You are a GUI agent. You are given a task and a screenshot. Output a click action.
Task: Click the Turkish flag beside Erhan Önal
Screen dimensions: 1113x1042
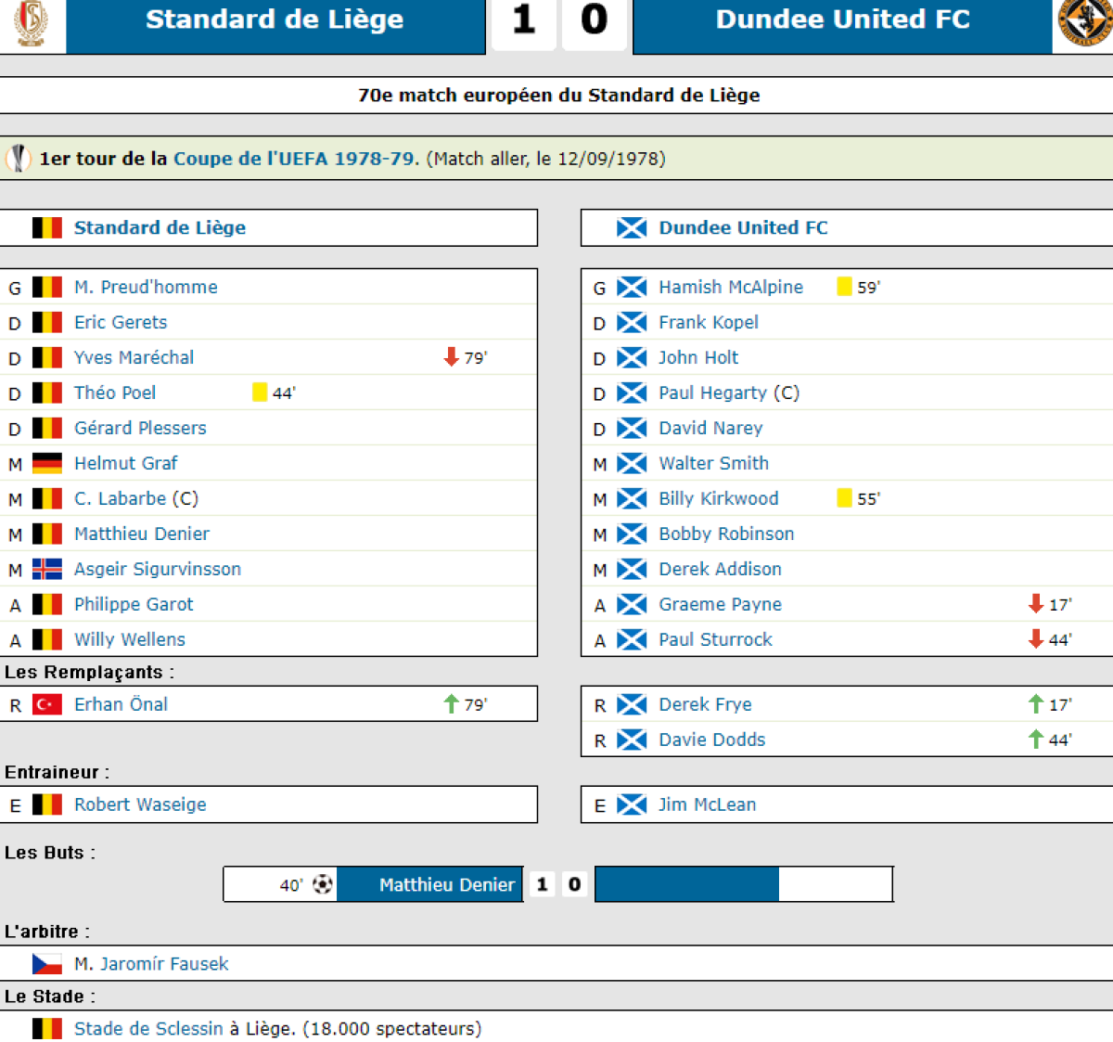pos(47,704)
